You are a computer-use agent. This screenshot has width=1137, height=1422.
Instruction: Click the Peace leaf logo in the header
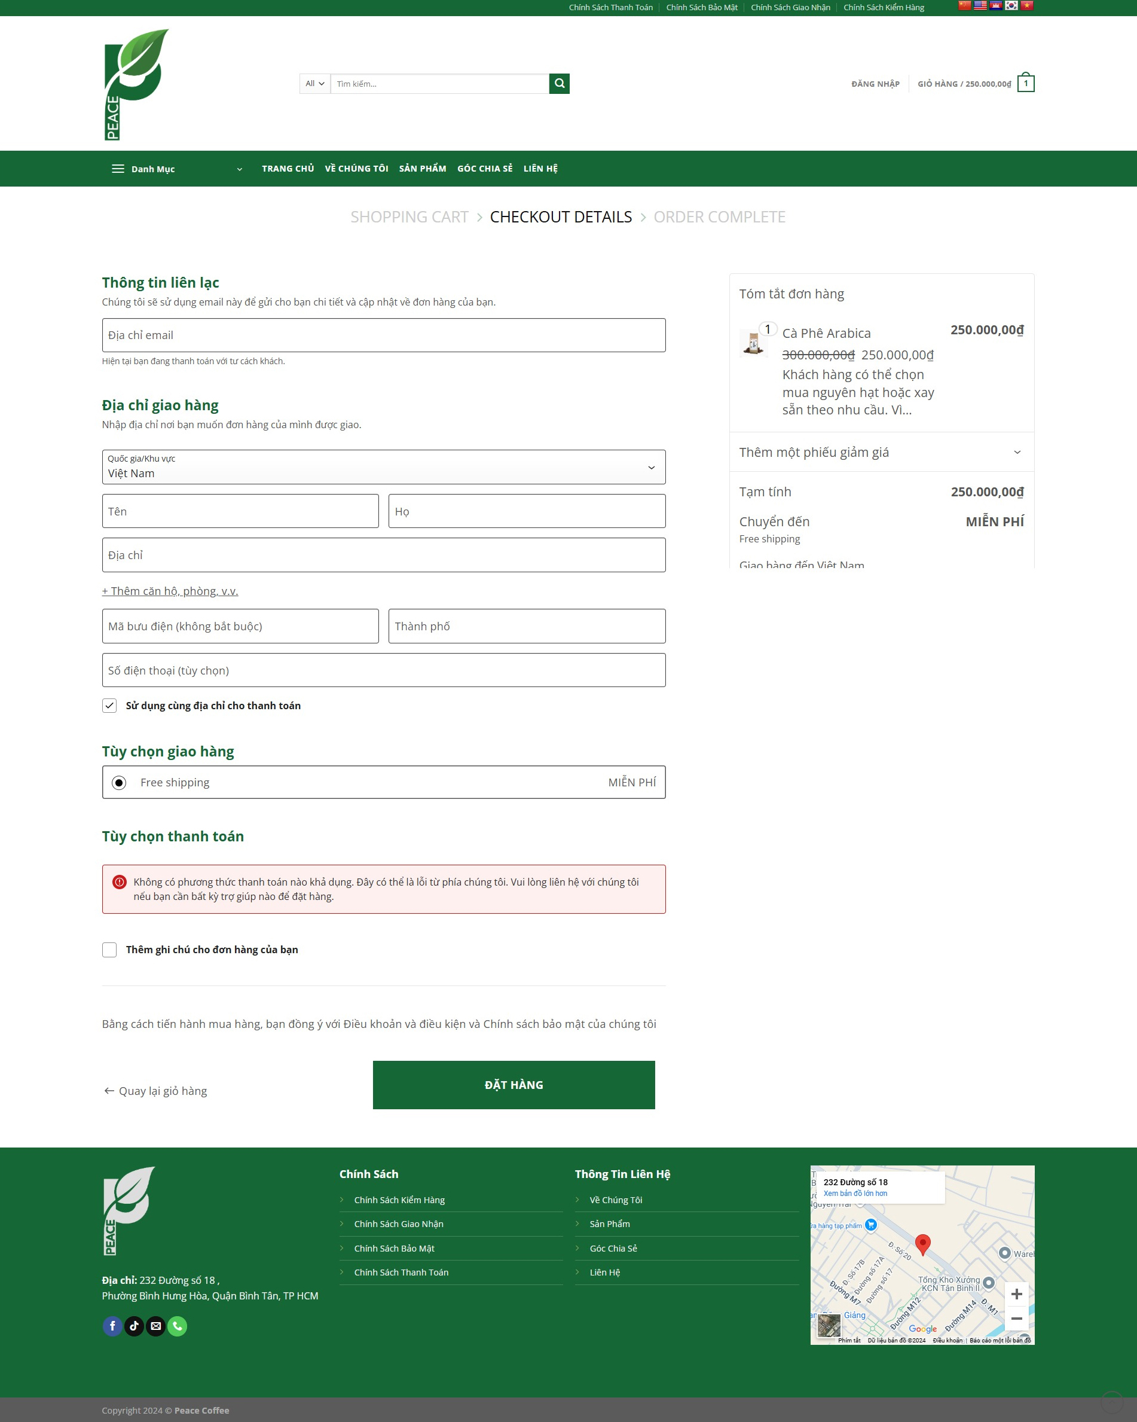(x=136, y=84)
